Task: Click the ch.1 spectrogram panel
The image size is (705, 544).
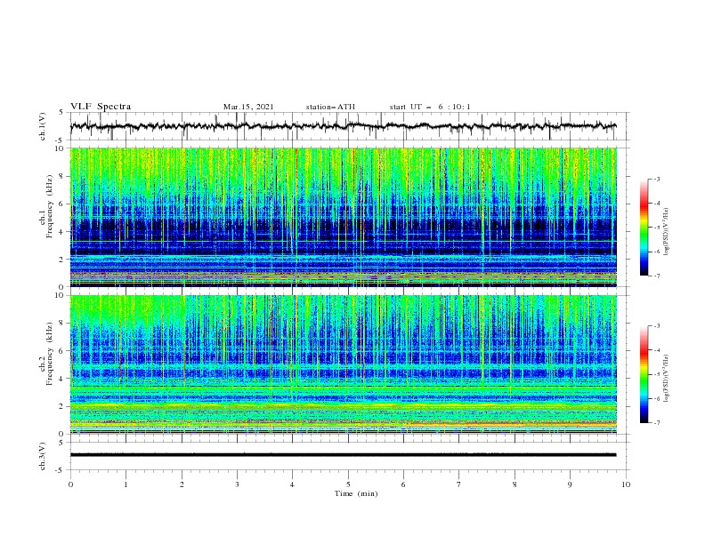Action: [x=343, y=217]
